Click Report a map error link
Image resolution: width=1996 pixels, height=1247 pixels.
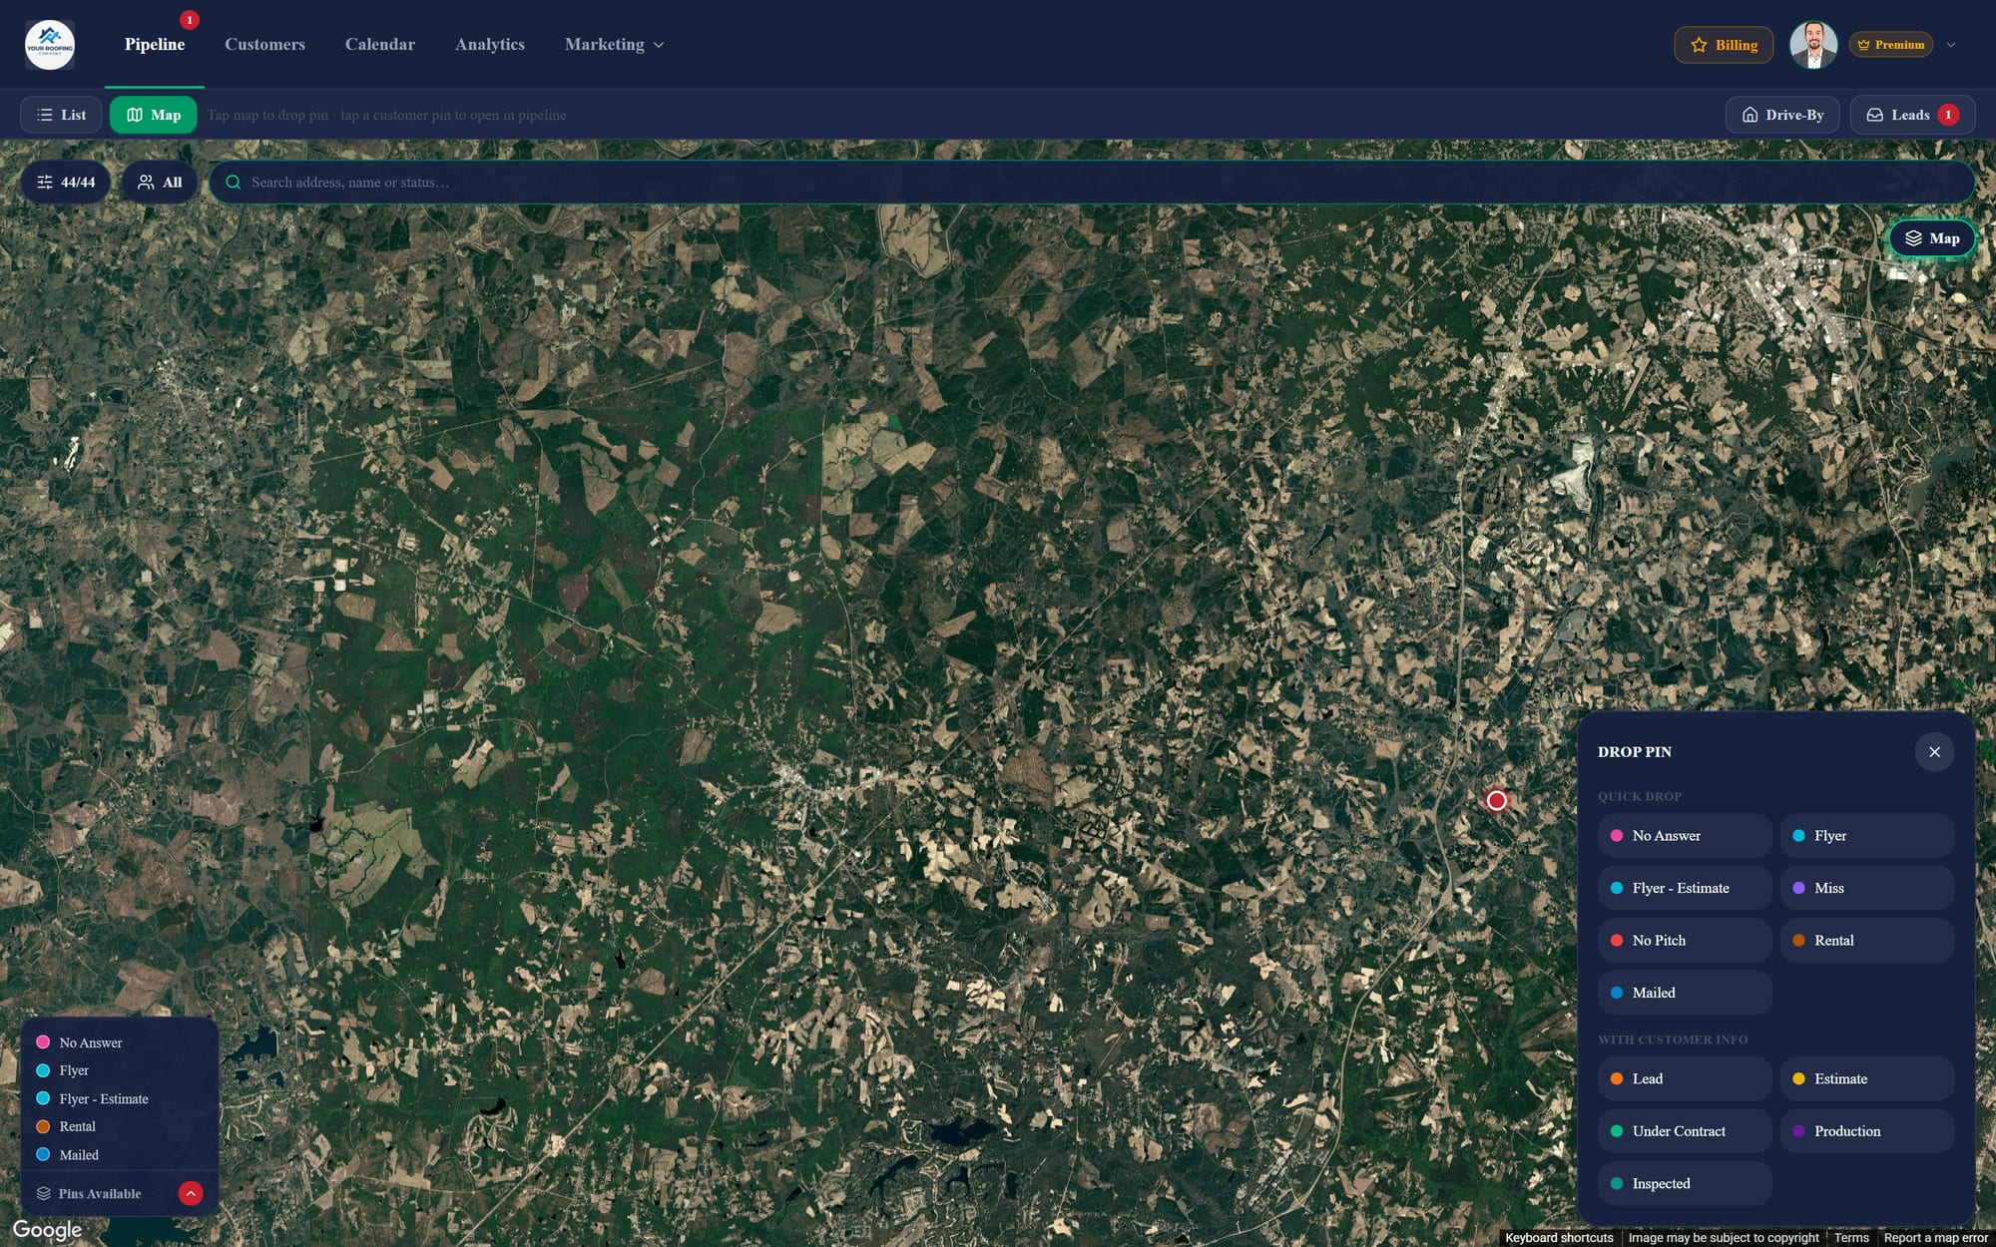tap(1935, 1238)
